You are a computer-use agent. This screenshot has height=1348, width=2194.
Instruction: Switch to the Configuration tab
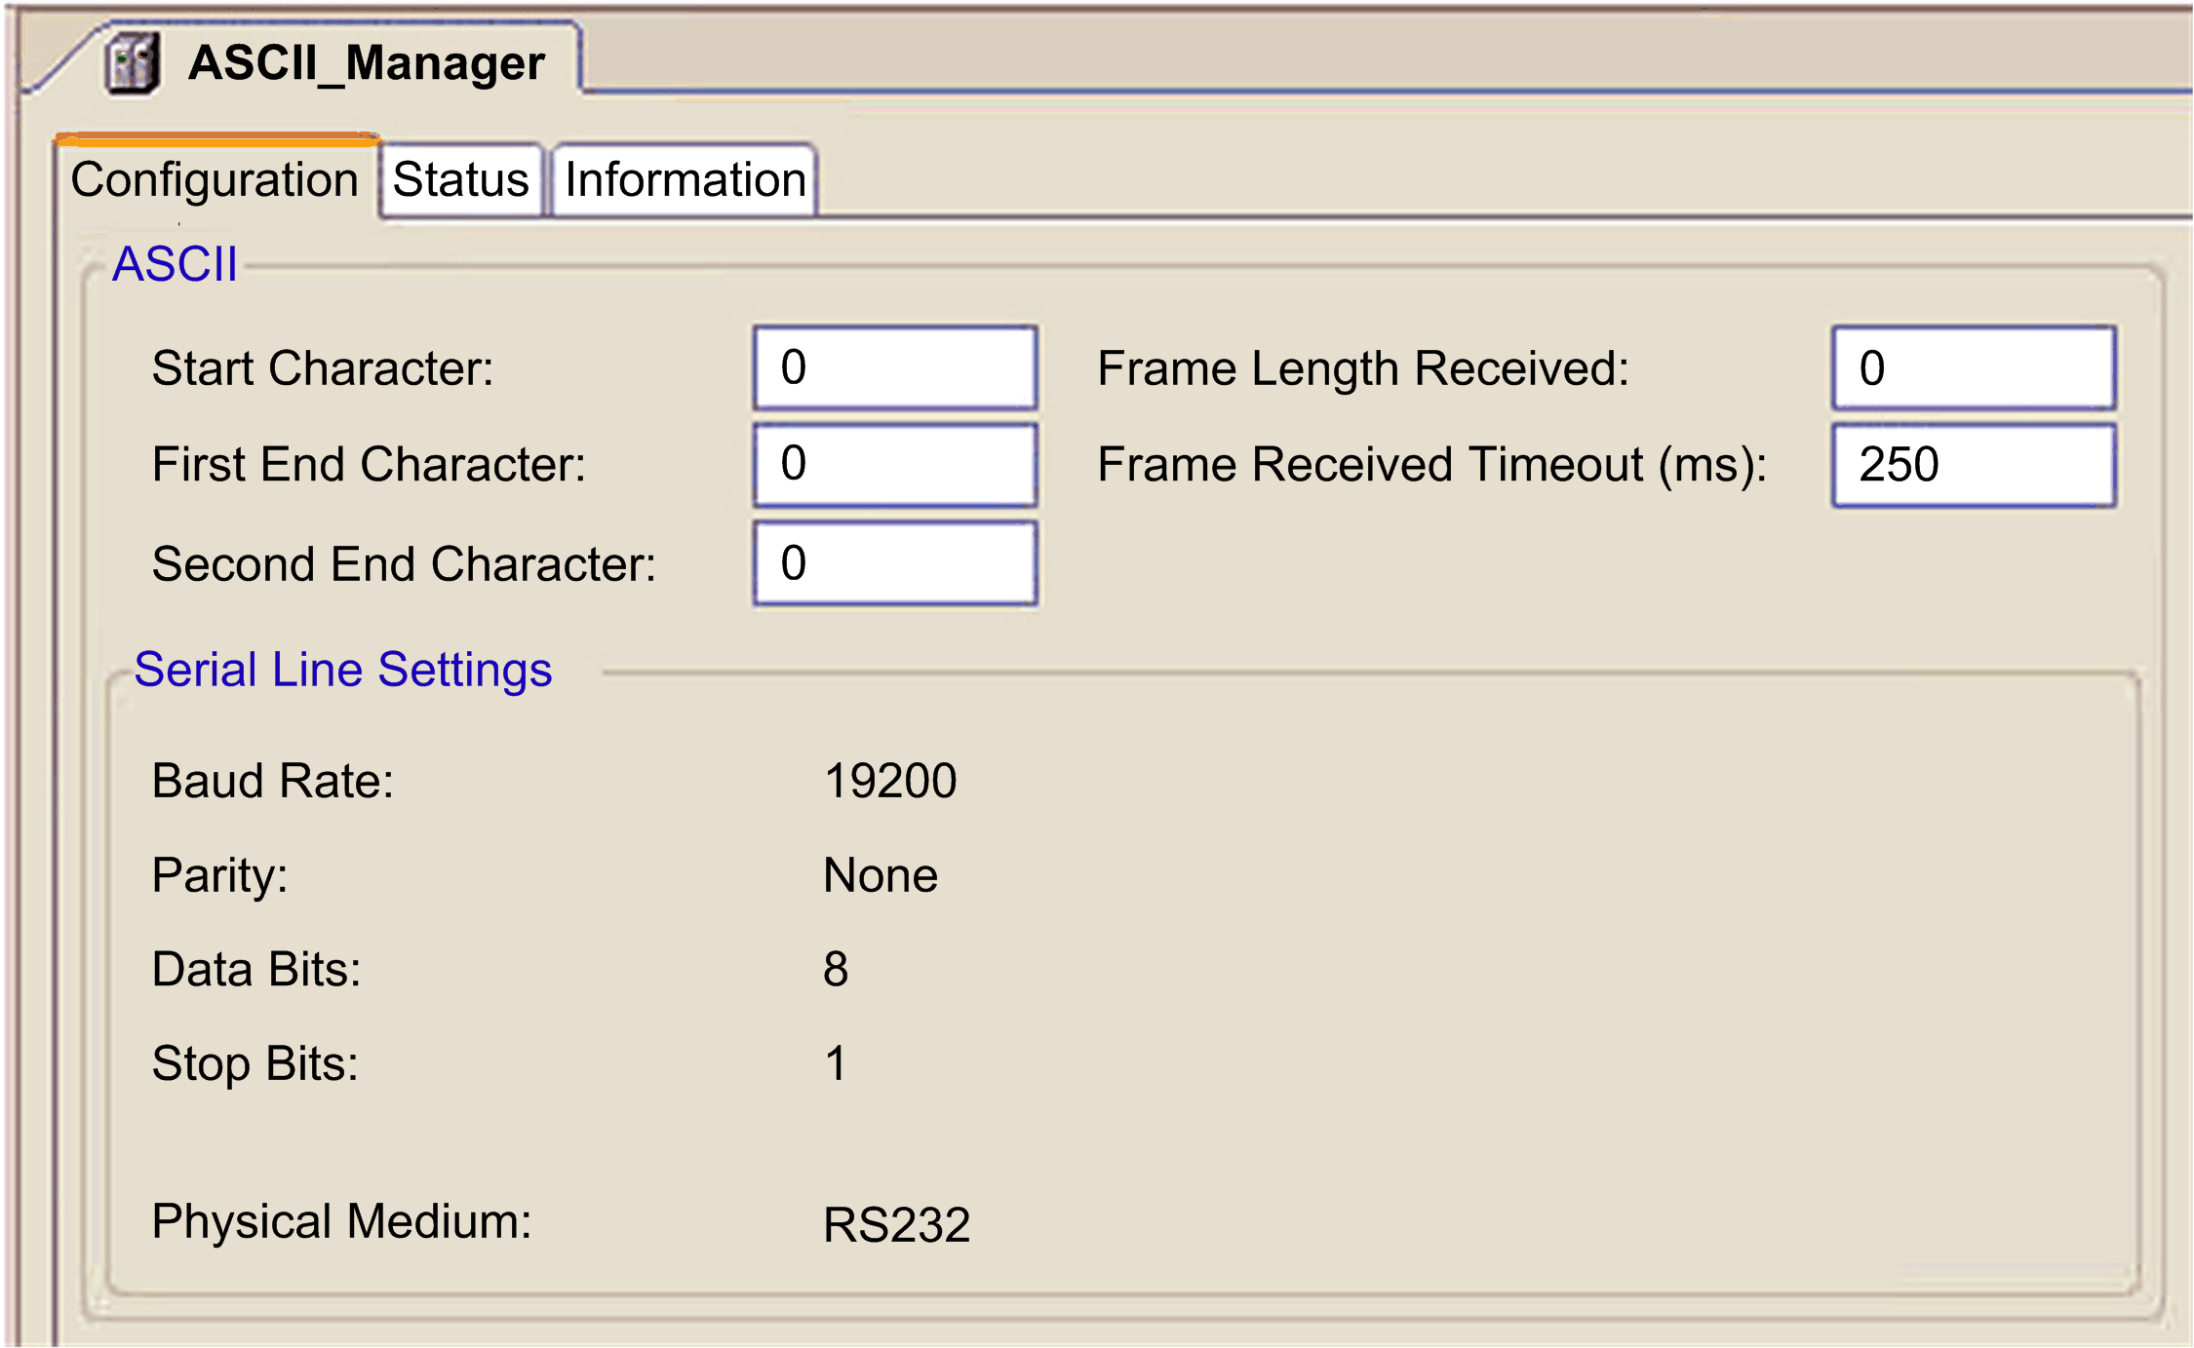tap(215, 180)
